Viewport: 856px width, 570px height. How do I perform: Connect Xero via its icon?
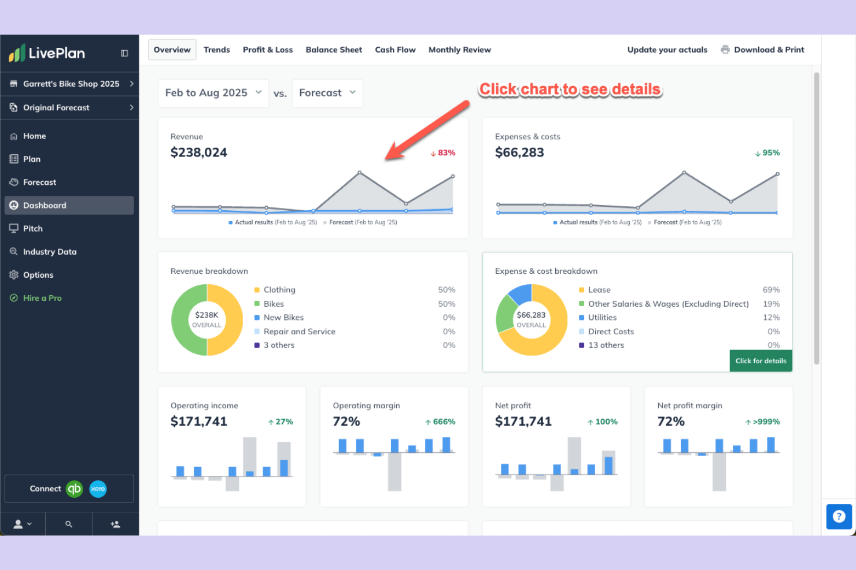point(98,489)
